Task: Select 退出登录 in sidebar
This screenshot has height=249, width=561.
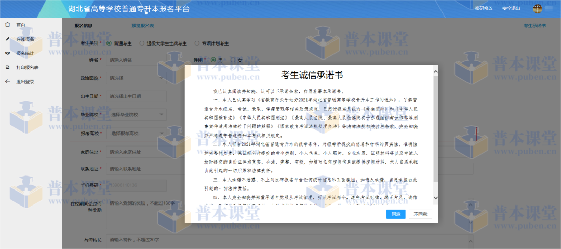Action: click(25, 82)
